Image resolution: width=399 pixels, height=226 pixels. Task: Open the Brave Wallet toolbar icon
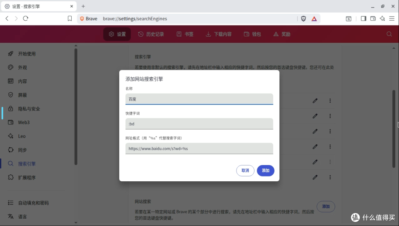[x=373, y=18]
